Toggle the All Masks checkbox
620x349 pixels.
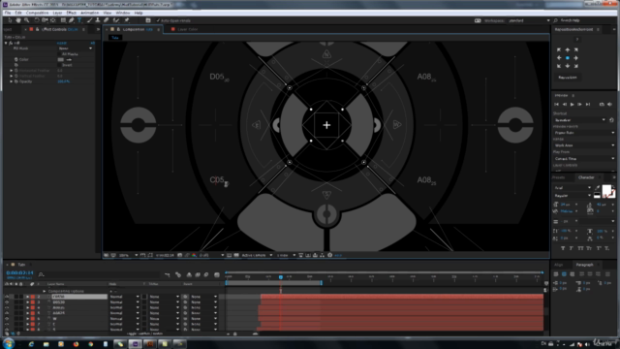[60, 54]
